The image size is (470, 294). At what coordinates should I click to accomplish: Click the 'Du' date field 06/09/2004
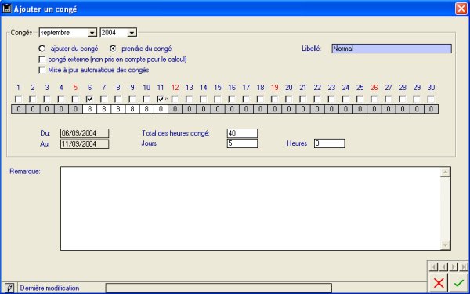point(85,133)
